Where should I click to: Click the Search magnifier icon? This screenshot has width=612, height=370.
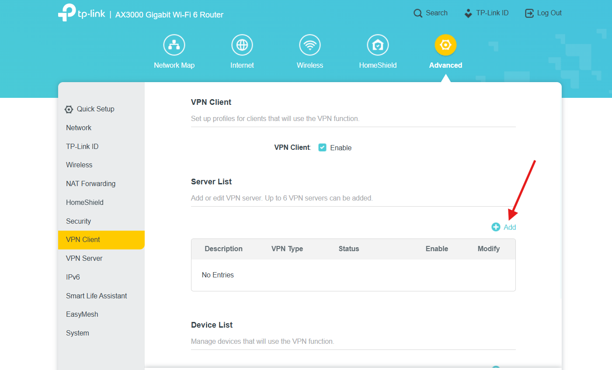(418, 13)
